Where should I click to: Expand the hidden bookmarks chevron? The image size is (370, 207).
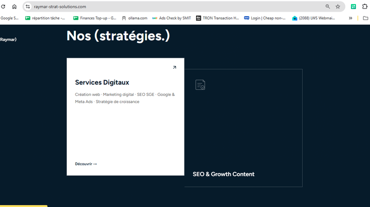click(x=350, y=18)
